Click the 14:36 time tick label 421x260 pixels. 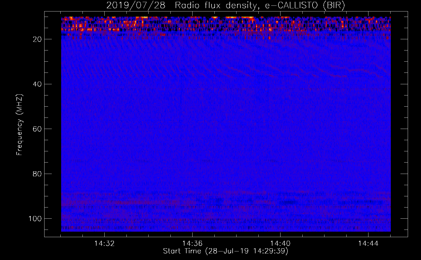pos(192,244)
